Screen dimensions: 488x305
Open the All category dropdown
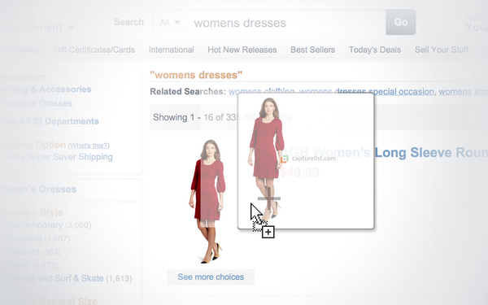tap(170, 23)
